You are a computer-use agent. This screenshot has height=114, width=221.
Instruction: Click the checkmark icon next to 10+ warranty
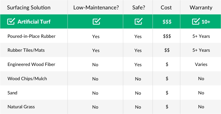196,22
